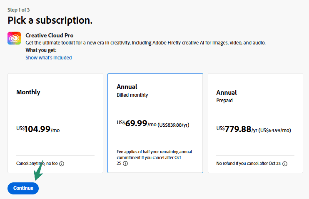Click the 'Creative Cloud Pro' product title
Viewport: 309px width, 199px height.
50,35
